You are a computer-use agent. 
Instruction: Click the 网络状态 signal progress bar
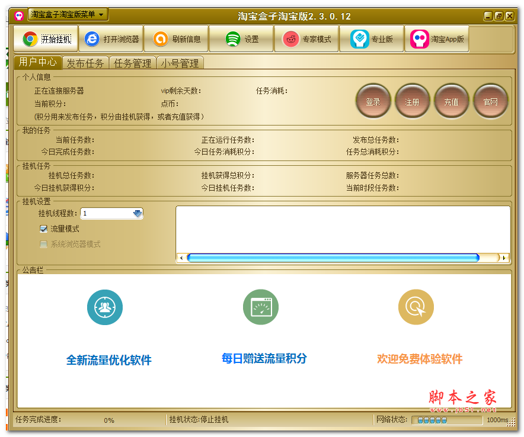coord(447,420)
